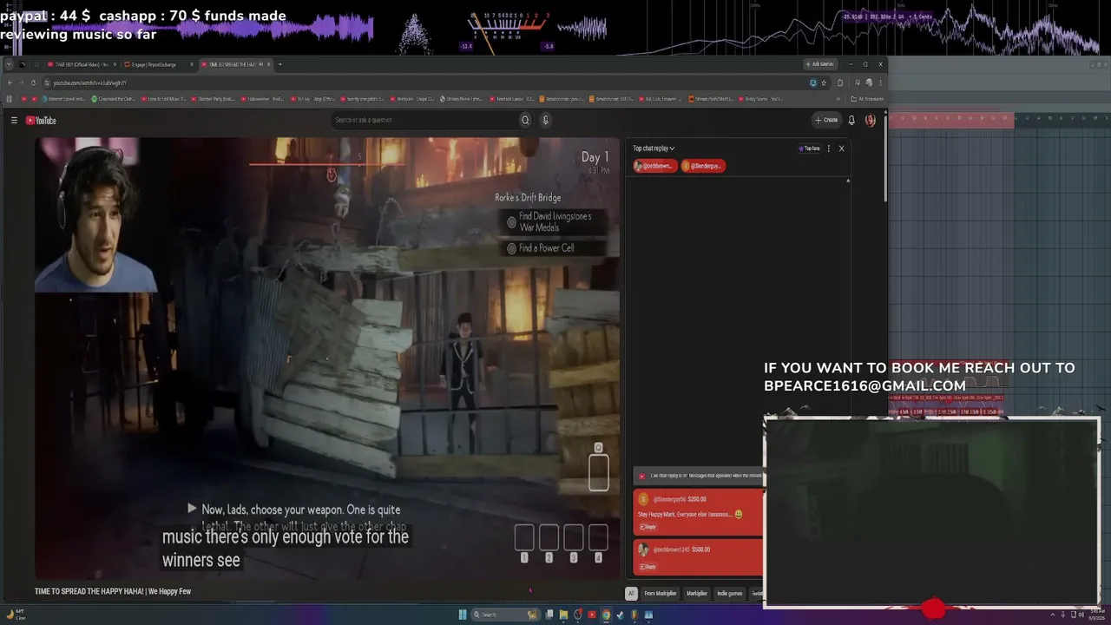The width and height of the screenshot is (1111, 625).
Task: Reply to the $500.00 bethbrown1245 super chat
Action: pos(648,567)
